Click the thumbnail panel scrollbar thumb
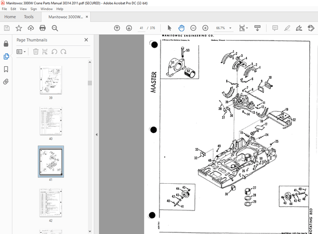The width and height of the screenshot is (318, 234). tap(90, 83)
